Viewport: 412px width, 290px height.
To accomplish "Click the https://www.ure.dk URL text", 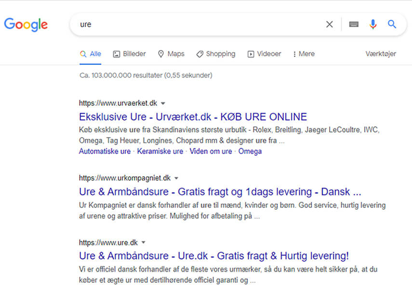I will point(108,242).
